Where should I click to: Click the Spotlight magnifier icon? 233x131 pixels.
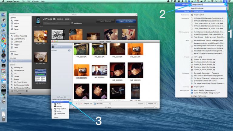pyautogui.click(x=225, y=1)
